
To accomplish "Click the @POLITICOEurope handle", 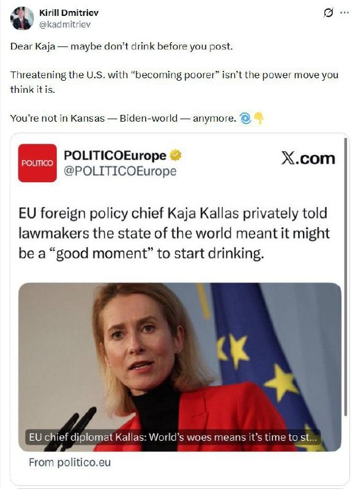I will click(120, 171).
